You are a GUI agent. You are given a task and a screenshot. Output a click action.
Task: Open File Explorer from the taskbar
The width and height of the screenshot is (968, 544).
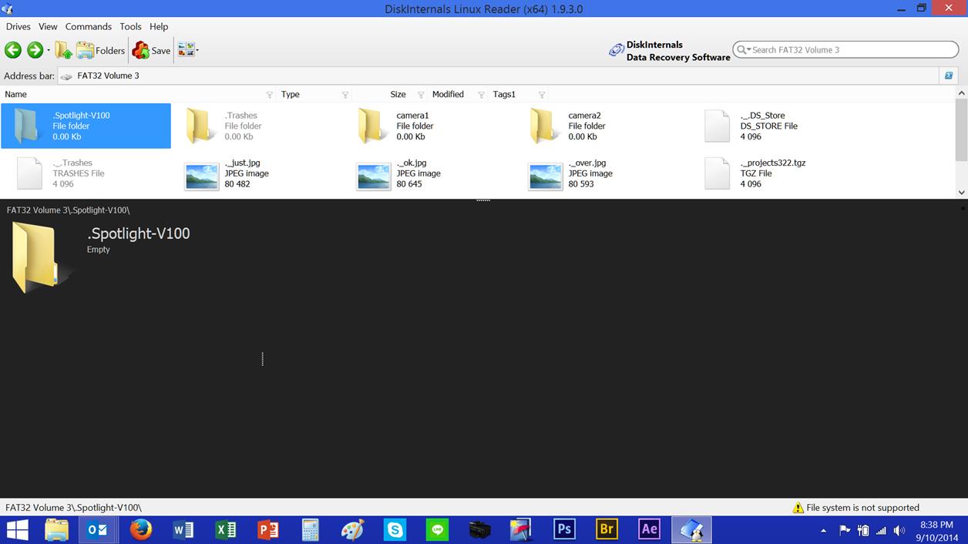[57, 529]
